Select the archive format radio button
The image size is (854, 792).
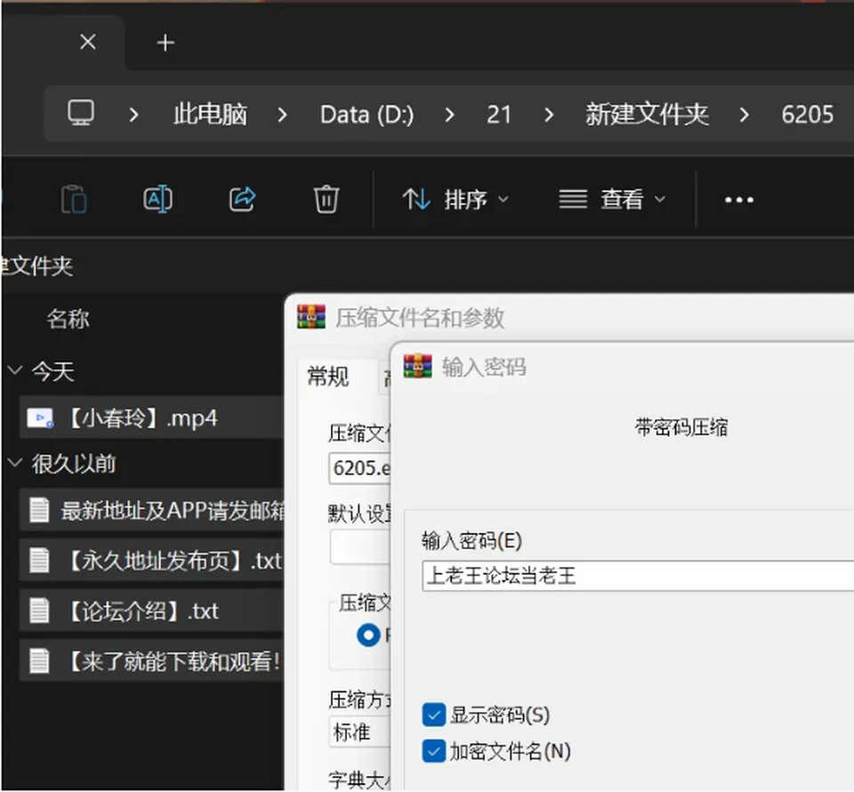[368, 635]
